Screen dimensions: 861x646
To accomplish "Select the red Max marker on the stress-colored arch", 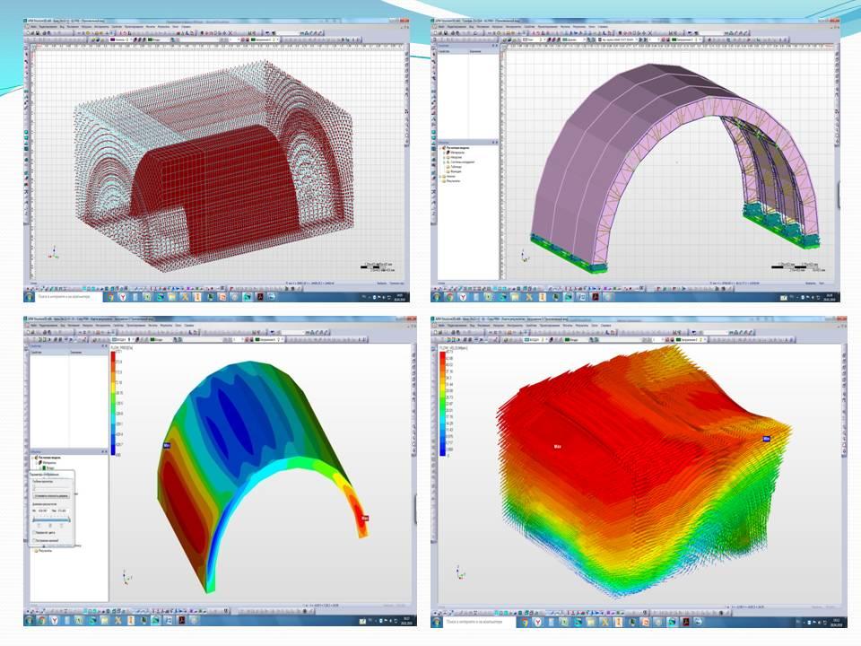I will click(x=364, y=518).
